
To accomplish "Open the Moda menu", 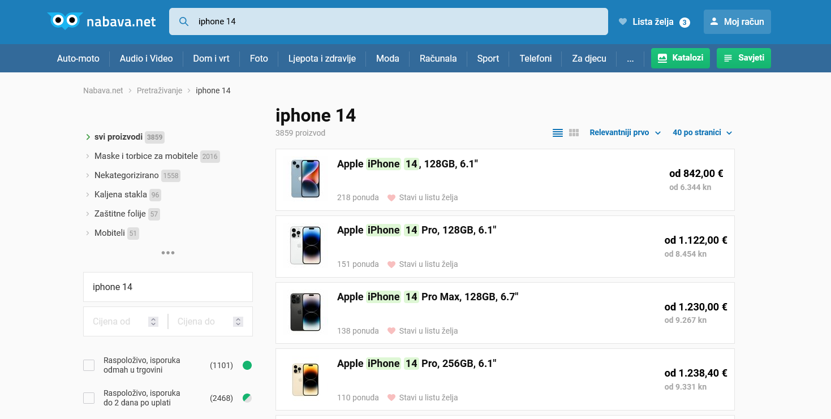I will [387, 58].
